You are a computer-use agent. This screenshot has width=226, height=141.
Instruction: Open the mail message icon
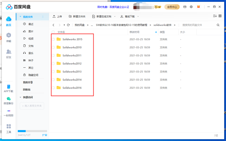click(185, 7)
